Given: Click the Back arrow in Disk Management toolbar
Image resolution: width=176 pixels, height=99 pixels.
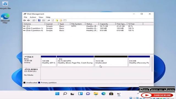Looking at the screenshot, I should click(24, 20).
